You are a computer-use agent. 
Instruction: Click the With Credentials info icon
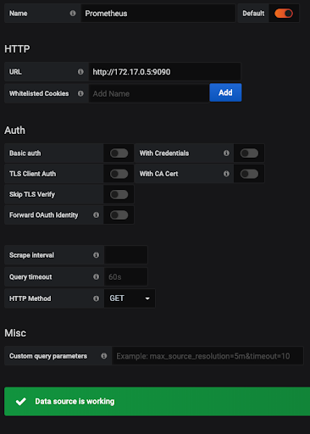click(226, 153)
